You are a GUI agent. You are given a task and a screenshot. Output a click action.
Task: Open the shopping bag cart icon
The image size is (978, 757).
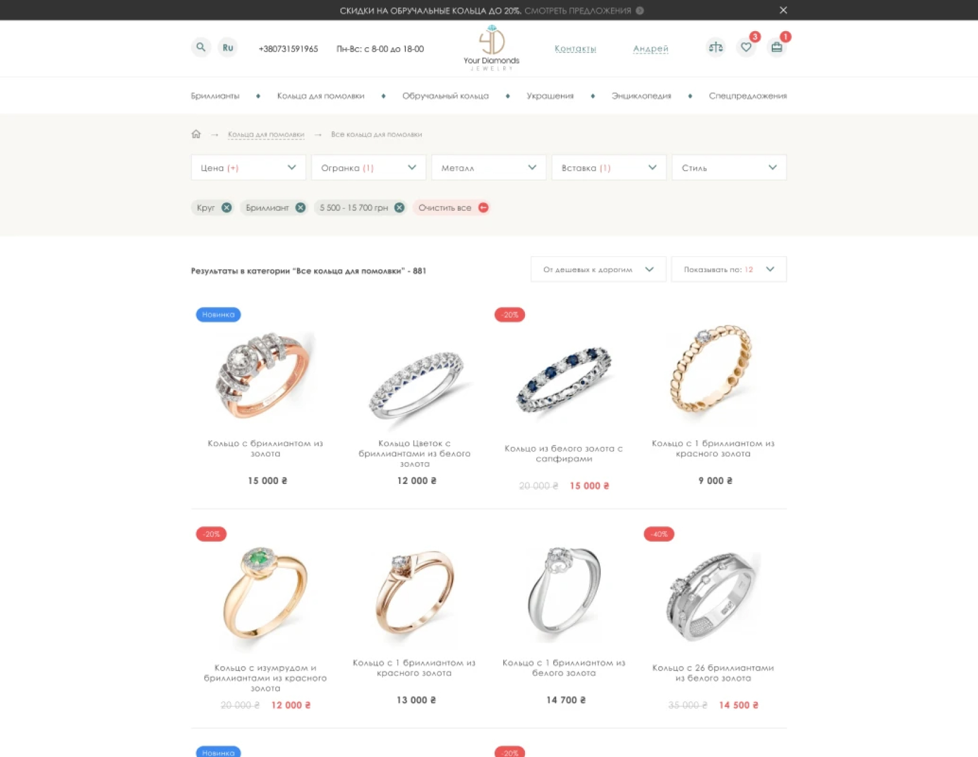(777, 48)
